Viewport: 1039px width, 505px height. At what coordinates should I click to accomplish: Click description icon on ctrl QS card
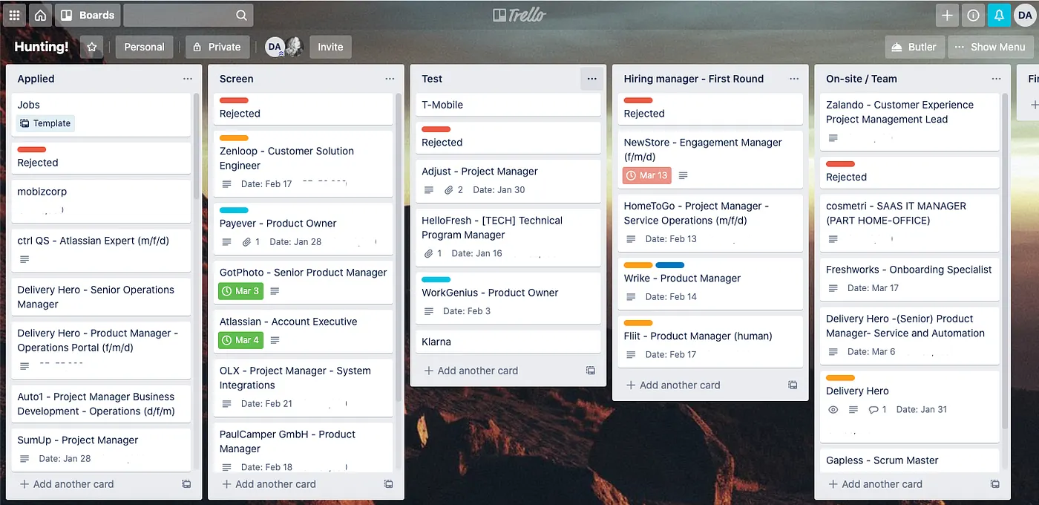[24, 259]
